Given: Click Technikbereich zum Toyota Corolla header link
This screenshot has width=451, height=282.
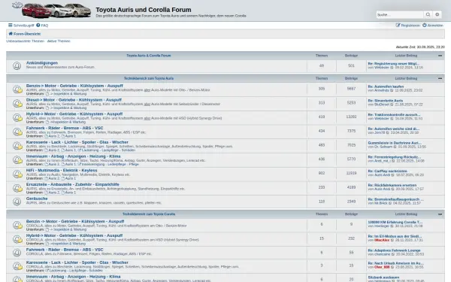Looking at the screenshot, I should pyautogui.click(x=149, y=214).
